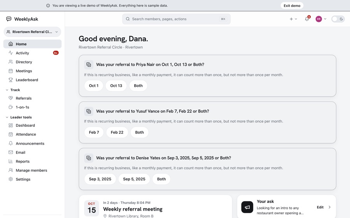Click the info icon in demo banner

pyautogui.click(x=48, y=5)
